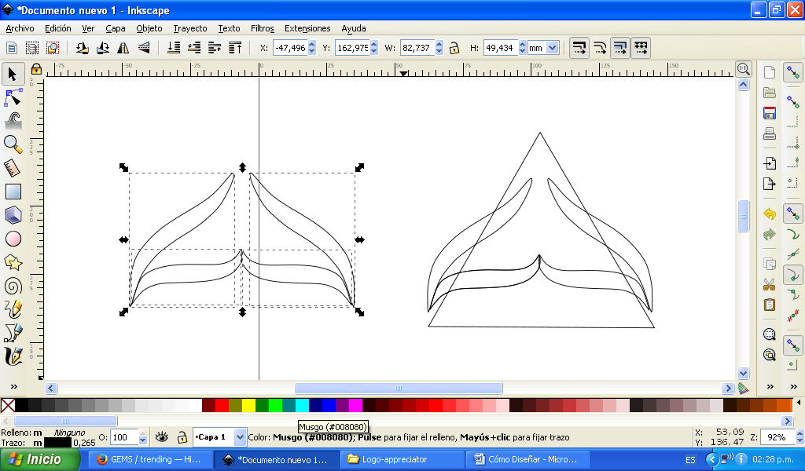Toggle layer Capa 1 visibility eye

162,437
